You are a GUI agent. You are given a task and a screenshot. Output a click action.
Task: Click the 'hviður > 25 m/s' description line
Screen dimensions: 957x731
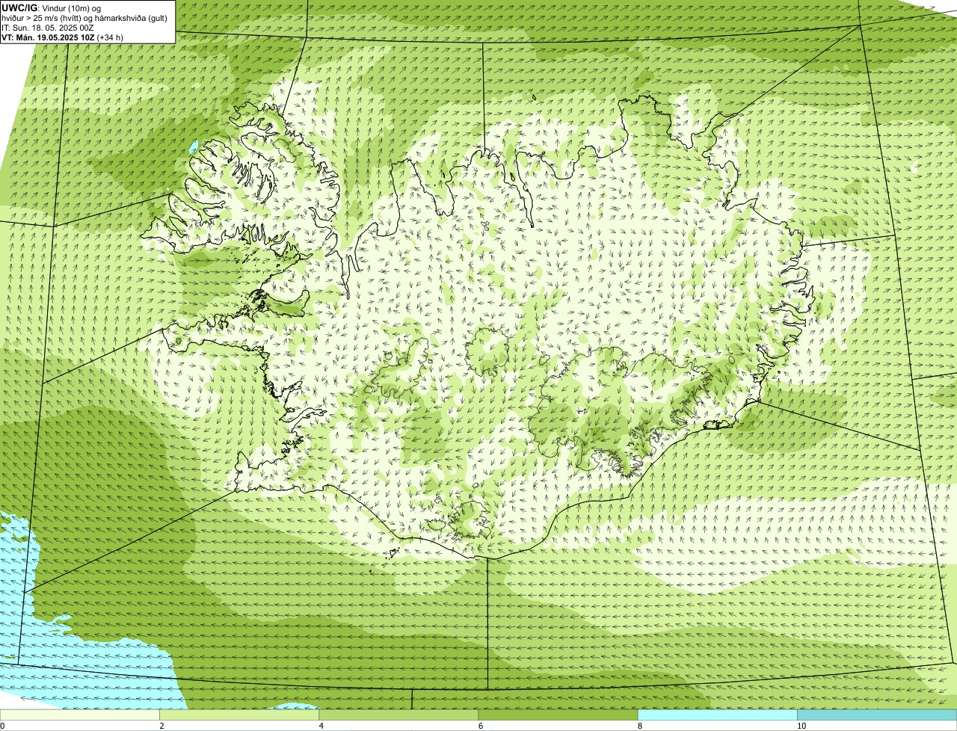(84, 18)
